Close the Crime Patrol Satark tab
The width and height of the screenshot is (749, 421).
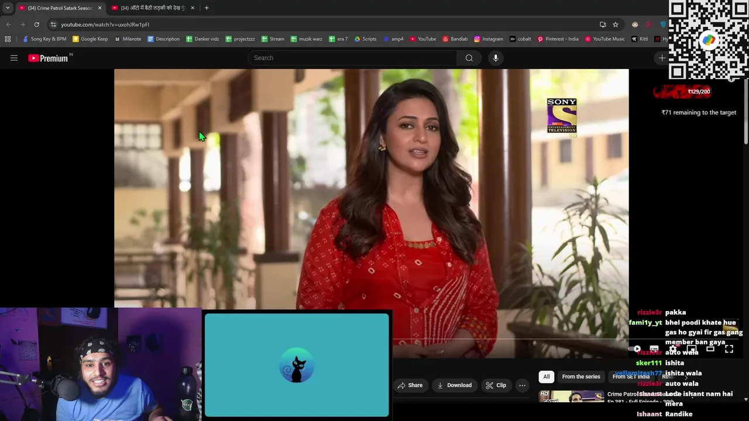coord(99,8)
